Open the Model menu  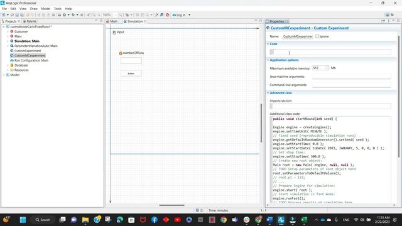click(x=46, y=8)
